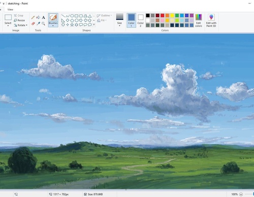254x197 pixels.
Task: Pick the Eraser tool
Action: click(33, 23)
